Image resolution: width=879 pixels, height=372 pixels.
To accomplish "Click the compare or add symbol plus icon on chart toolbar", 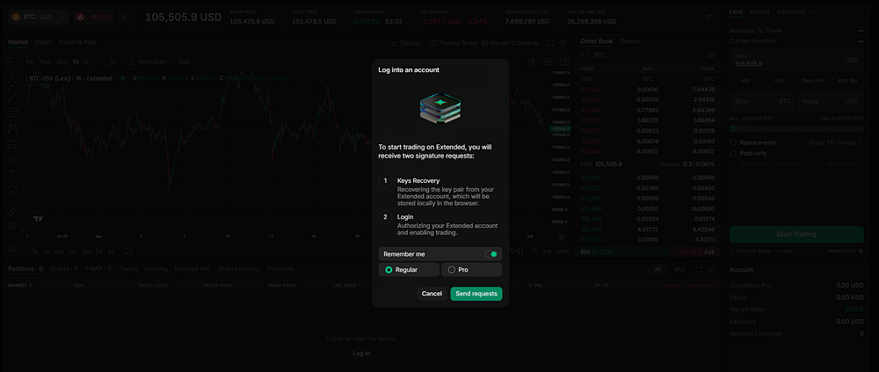I will tap(10, 62).
